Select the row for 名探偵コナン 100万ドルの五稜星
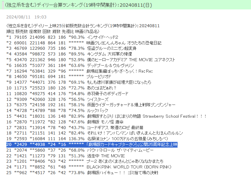Image resolution: width=251 pixels, height=196 pixels. click(87, 139)
